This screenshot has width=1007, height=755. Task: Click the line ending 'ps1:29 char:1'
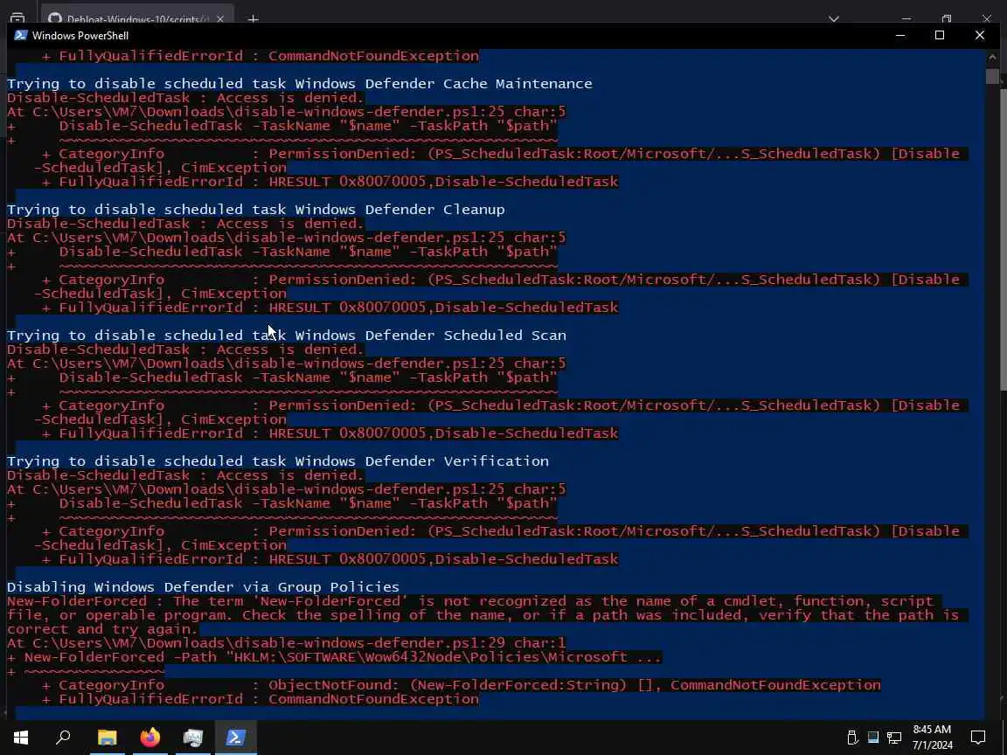pyautogui.click(x=287, y=643)
